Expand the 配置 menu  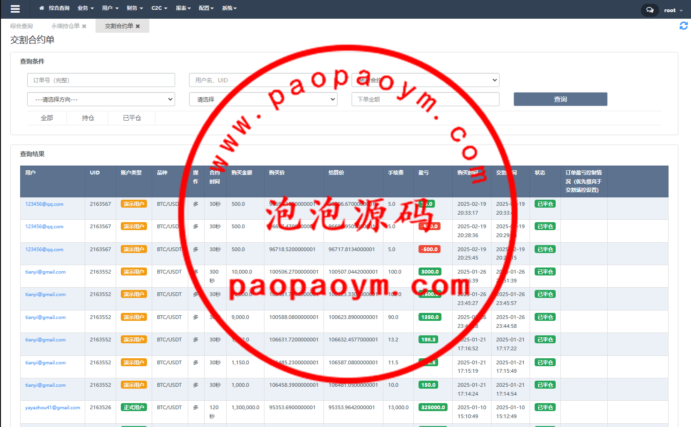click(206, 8)
